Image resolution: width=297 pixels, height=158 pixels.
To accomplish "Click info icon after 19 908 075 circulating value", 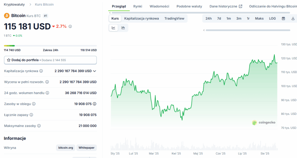I will [95, 104].
